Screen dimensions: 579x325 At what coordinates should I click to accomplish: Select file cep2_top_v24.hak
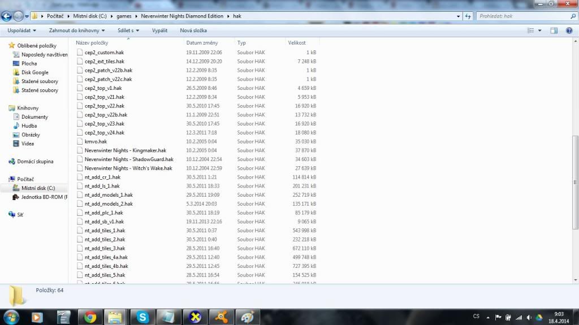104,133
